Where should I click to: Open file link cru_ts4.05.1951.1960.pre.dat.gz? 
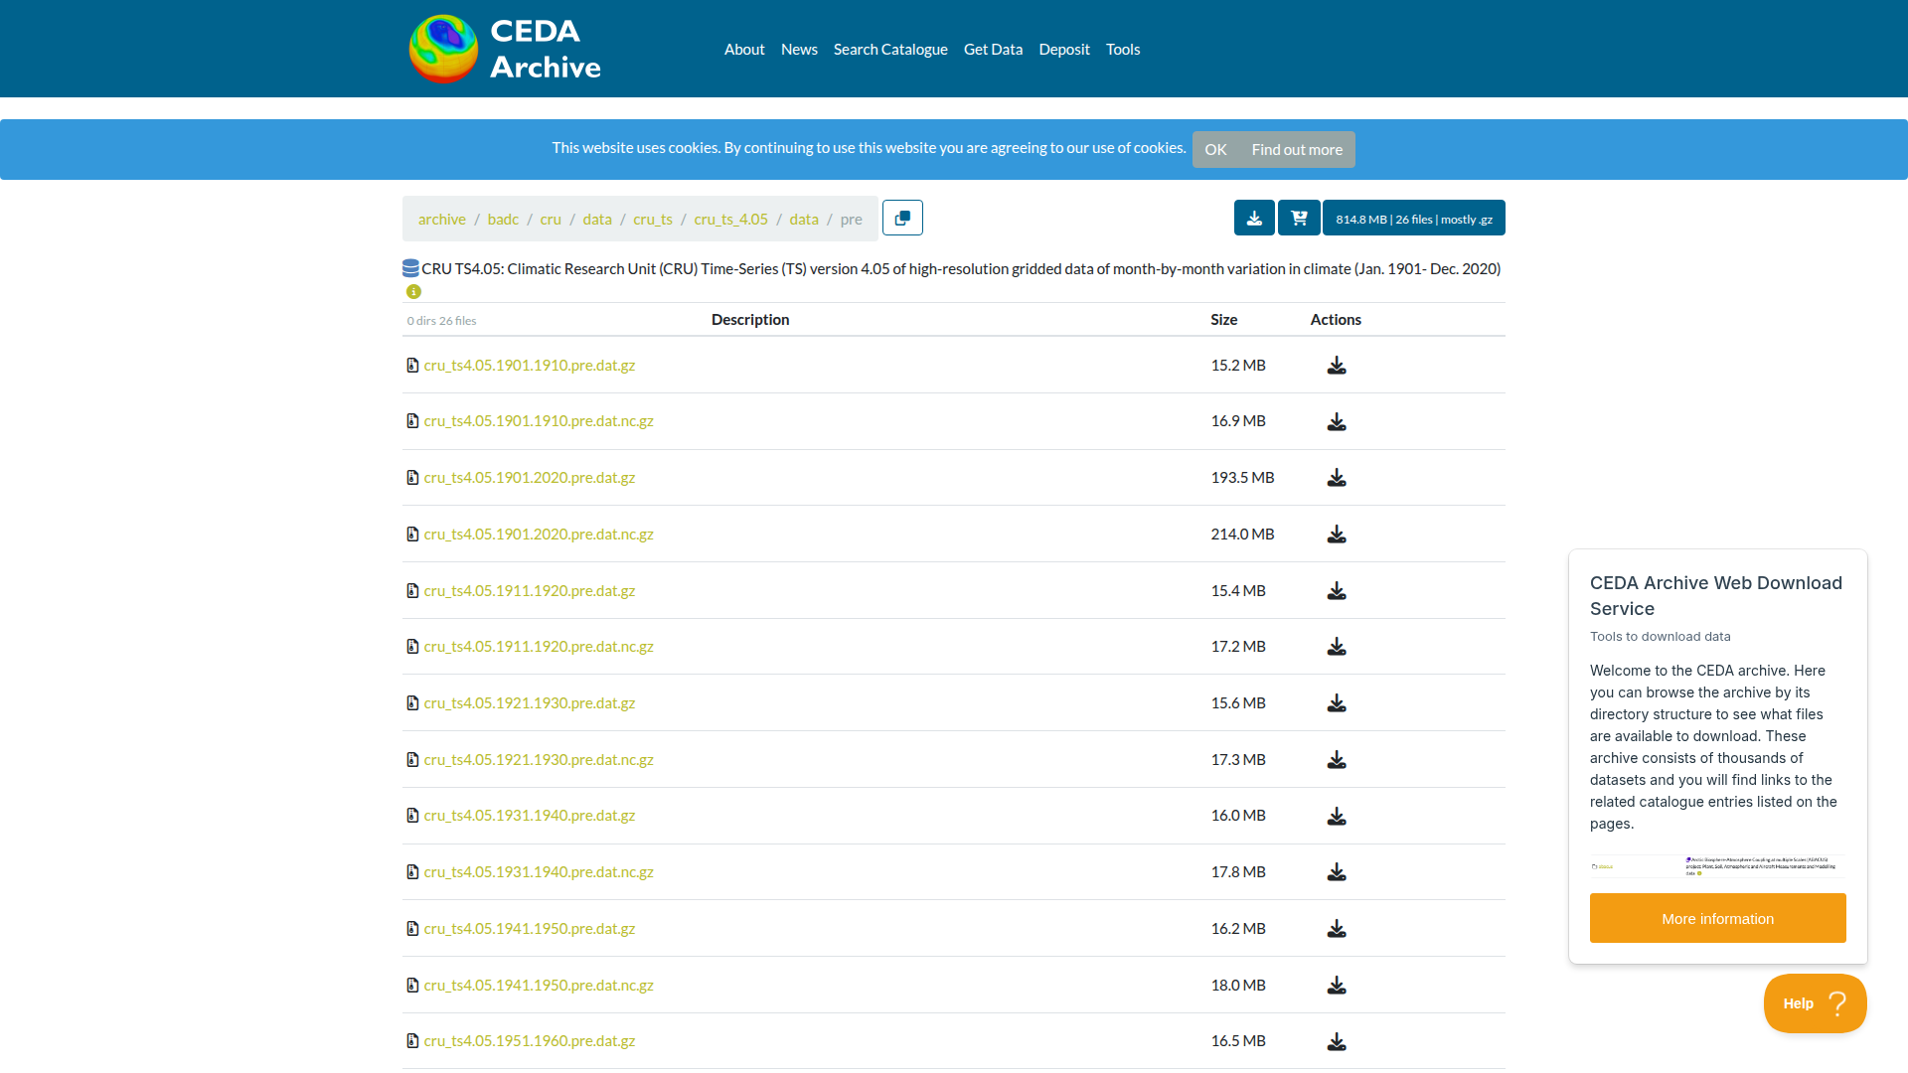(530, 1040)
